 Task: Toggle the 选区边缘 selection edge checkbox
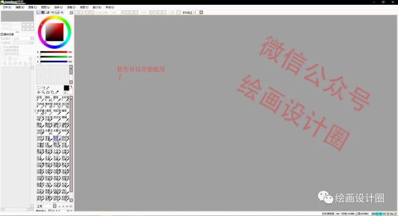coord(96,13)
